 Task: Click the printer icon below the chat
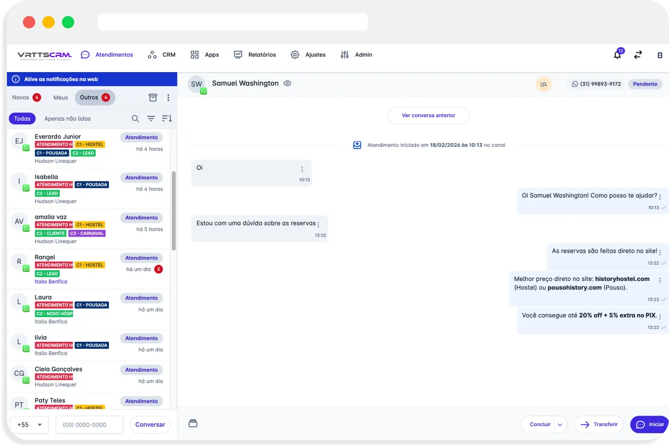pos(193,423)
